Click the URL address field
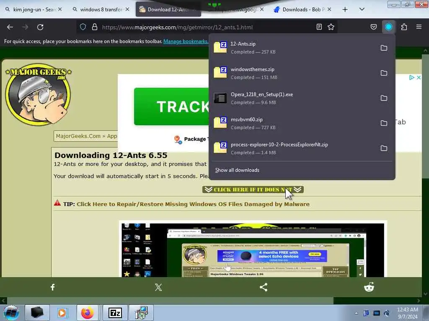 click(x=207, y=27)
